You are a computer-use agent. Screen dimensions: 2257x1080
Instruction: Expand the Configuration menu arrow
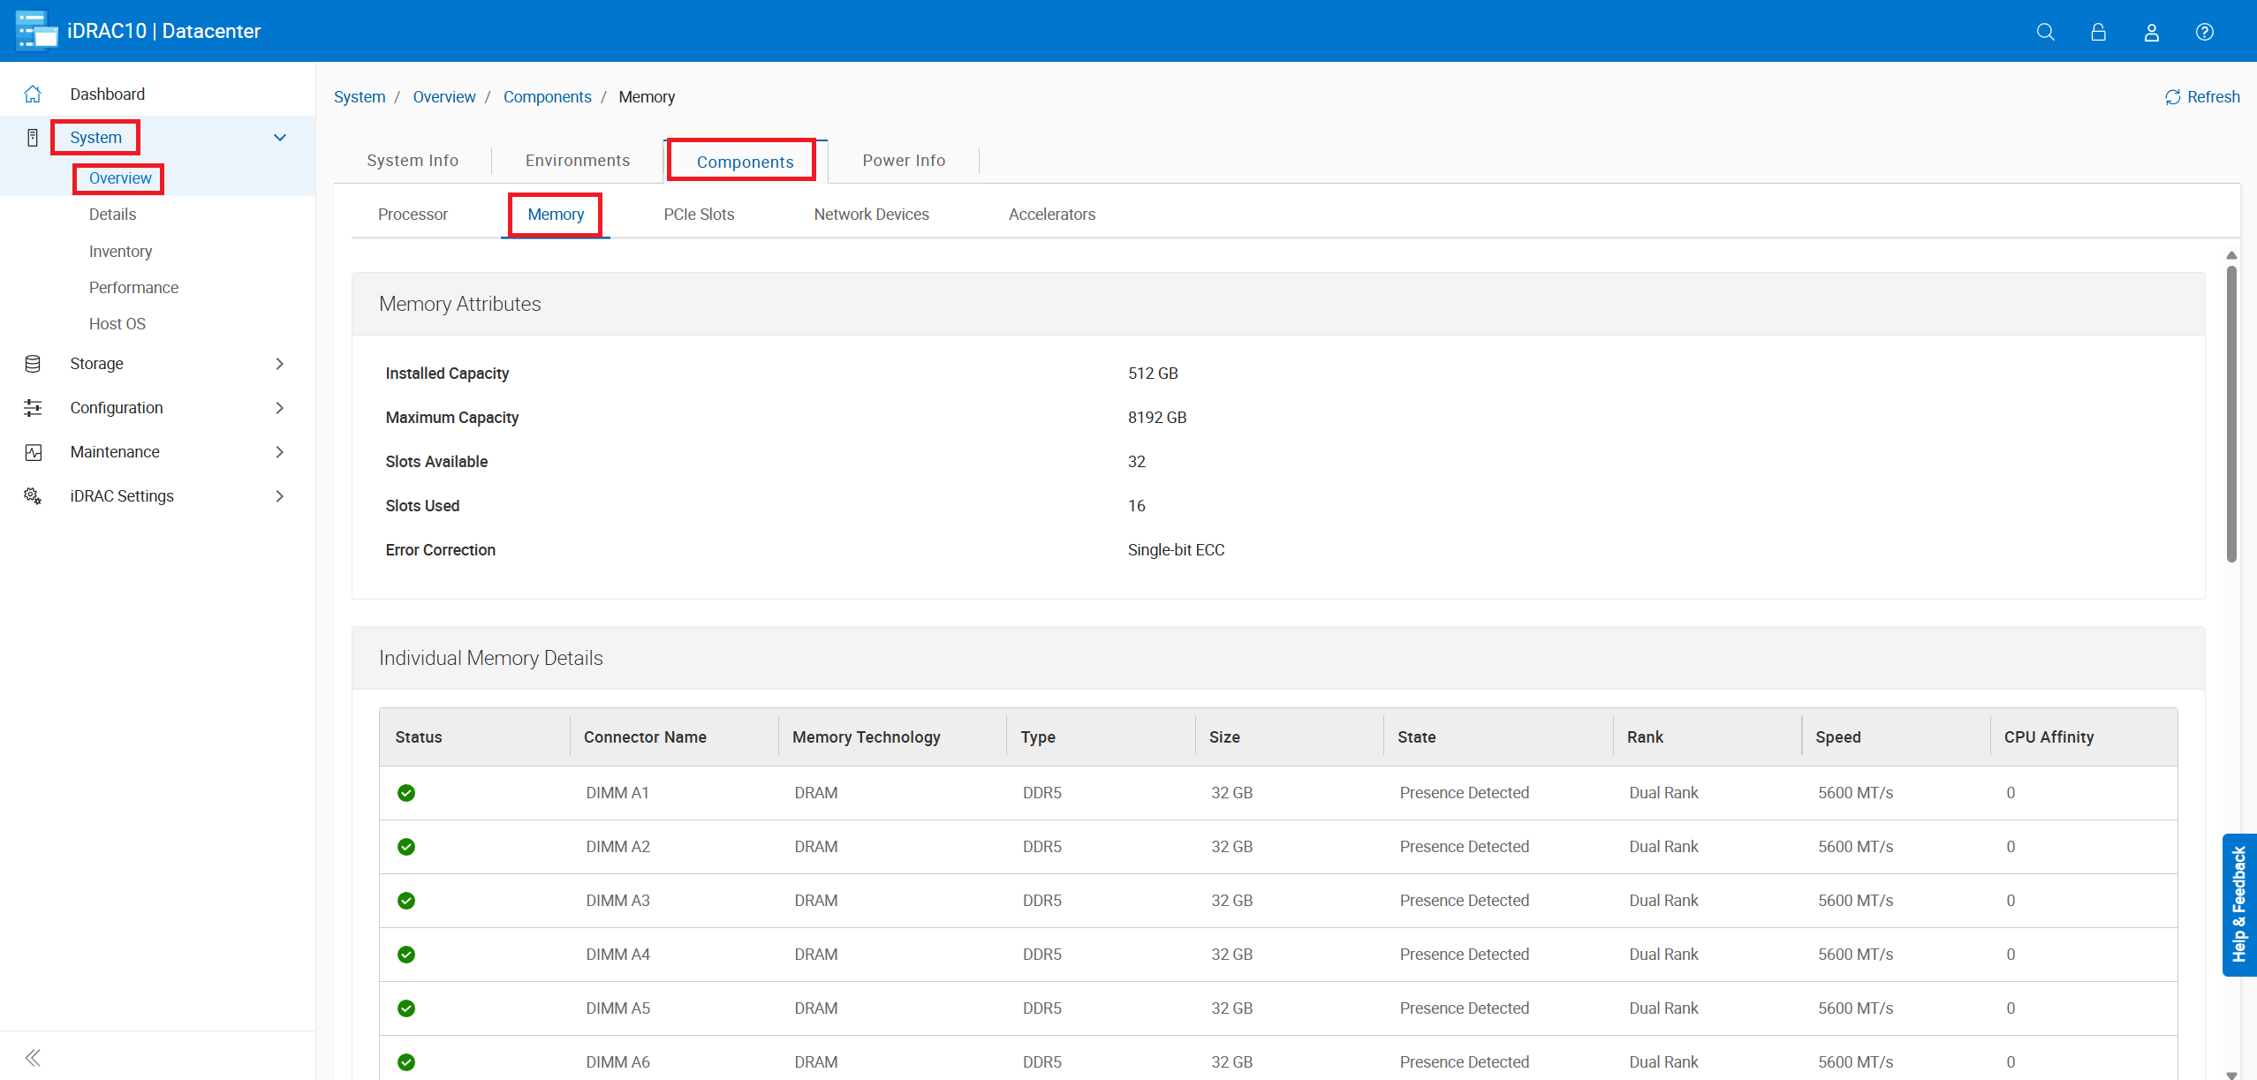[x=280, y=408]
